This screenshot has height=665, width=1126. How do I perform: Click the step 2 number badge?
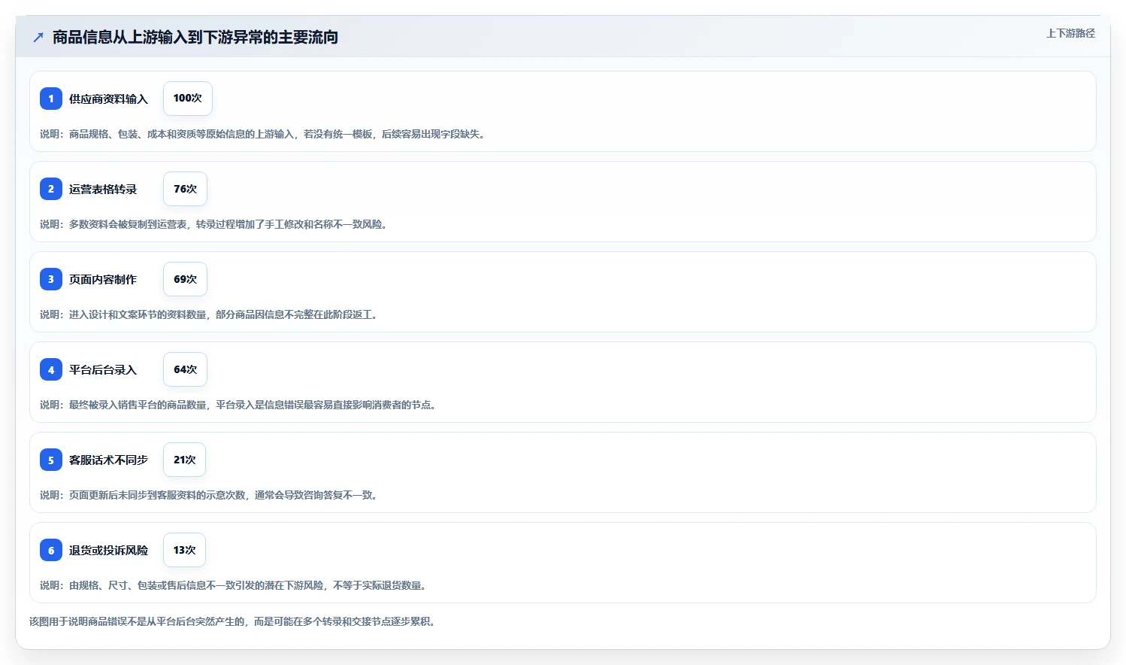point(51,189)
